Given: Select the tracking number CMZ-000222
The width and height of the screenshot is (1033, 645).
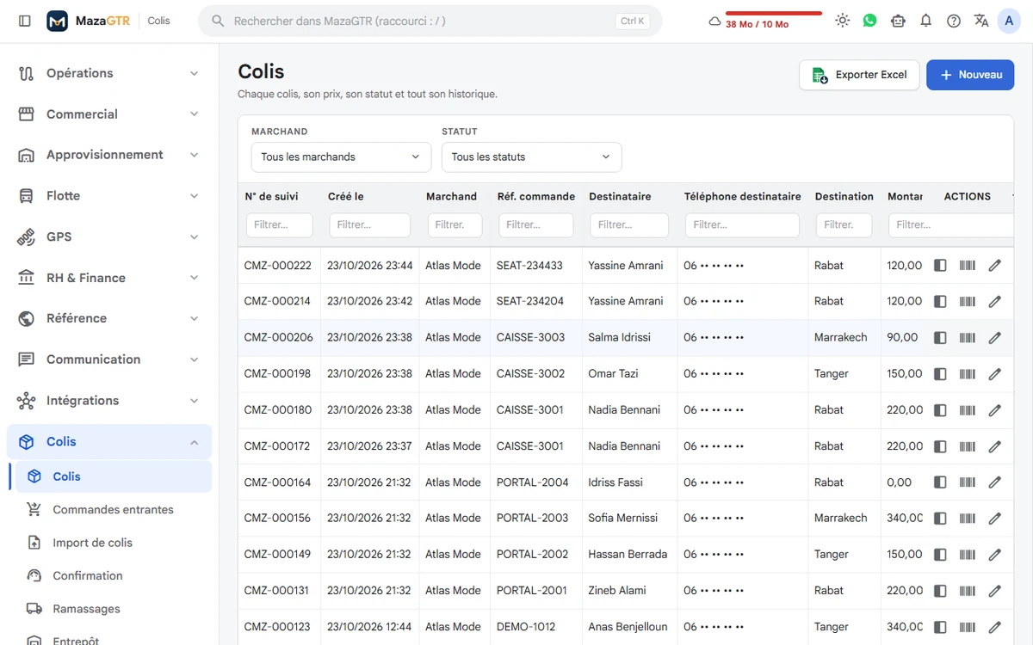Looking at the screenshot, I should point(278,266).
